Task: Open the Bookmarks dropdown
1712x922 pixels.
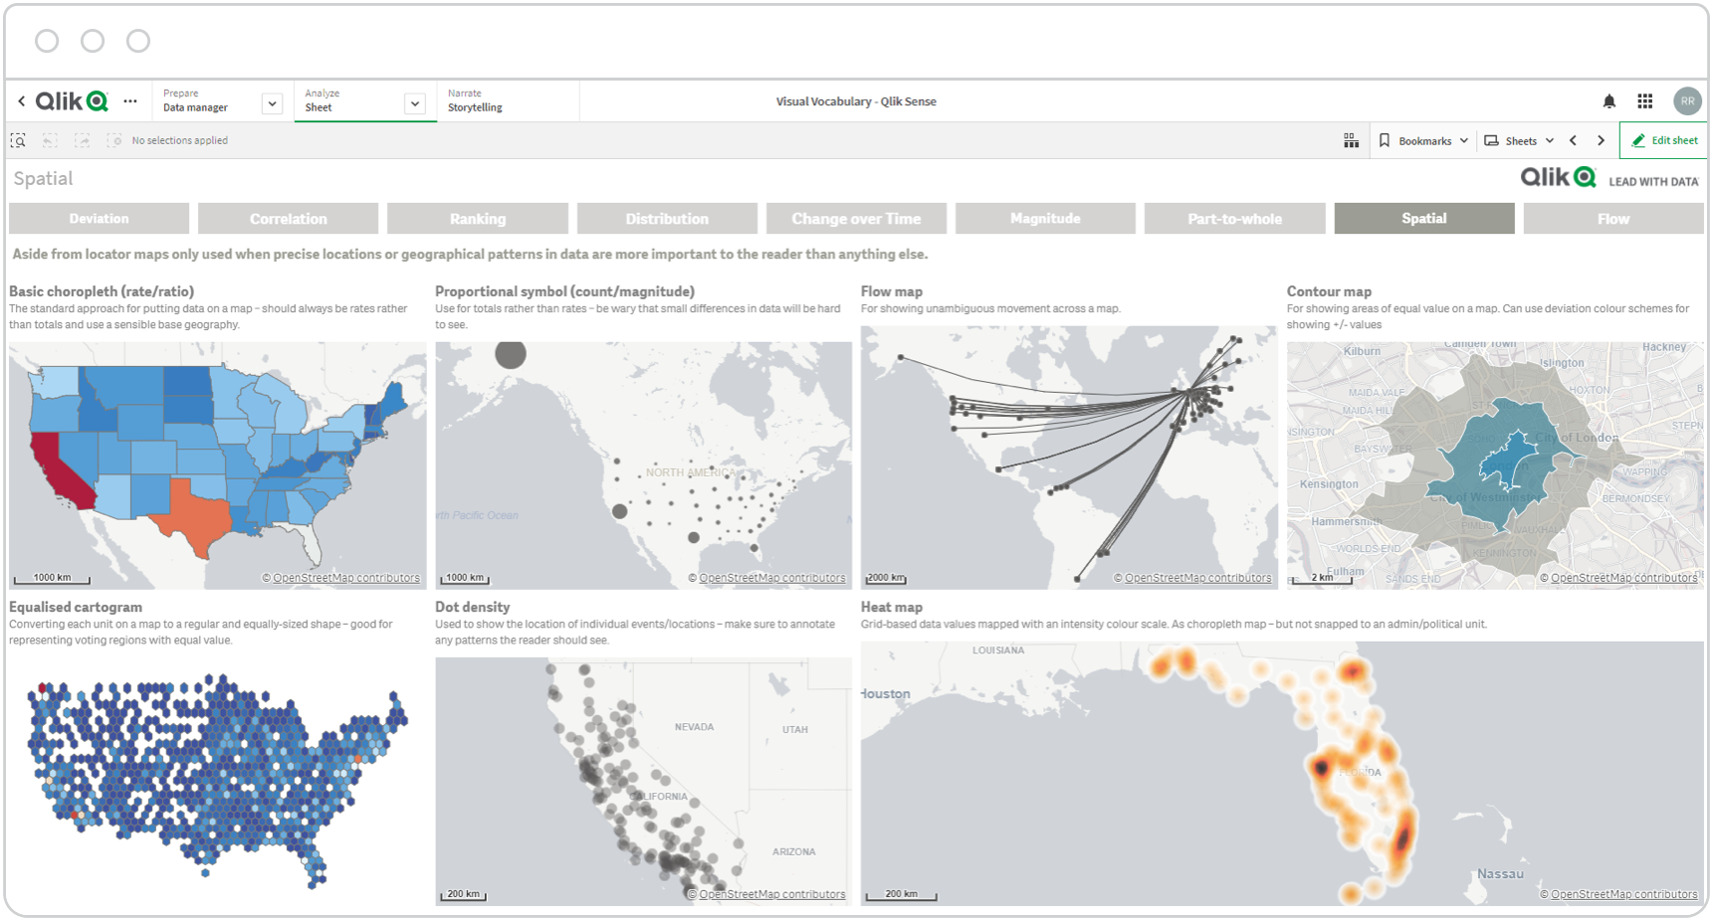Action: pos(1424,140)
